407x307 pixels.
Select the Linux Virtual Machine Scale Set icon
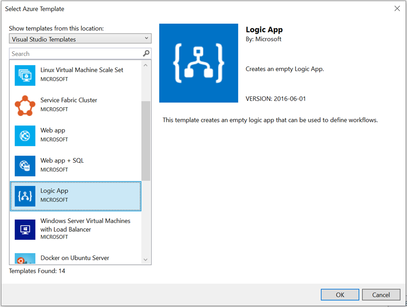tap(25, 75)
